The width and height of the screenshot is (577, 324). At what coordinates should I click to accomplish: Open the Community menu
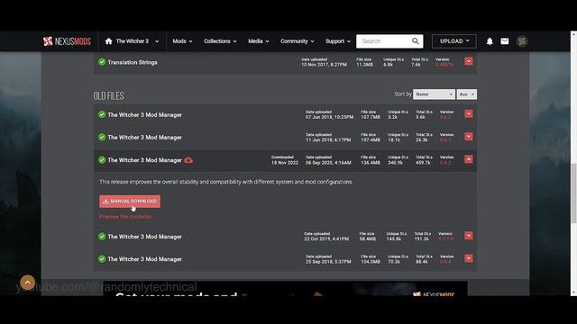[297, 41]
